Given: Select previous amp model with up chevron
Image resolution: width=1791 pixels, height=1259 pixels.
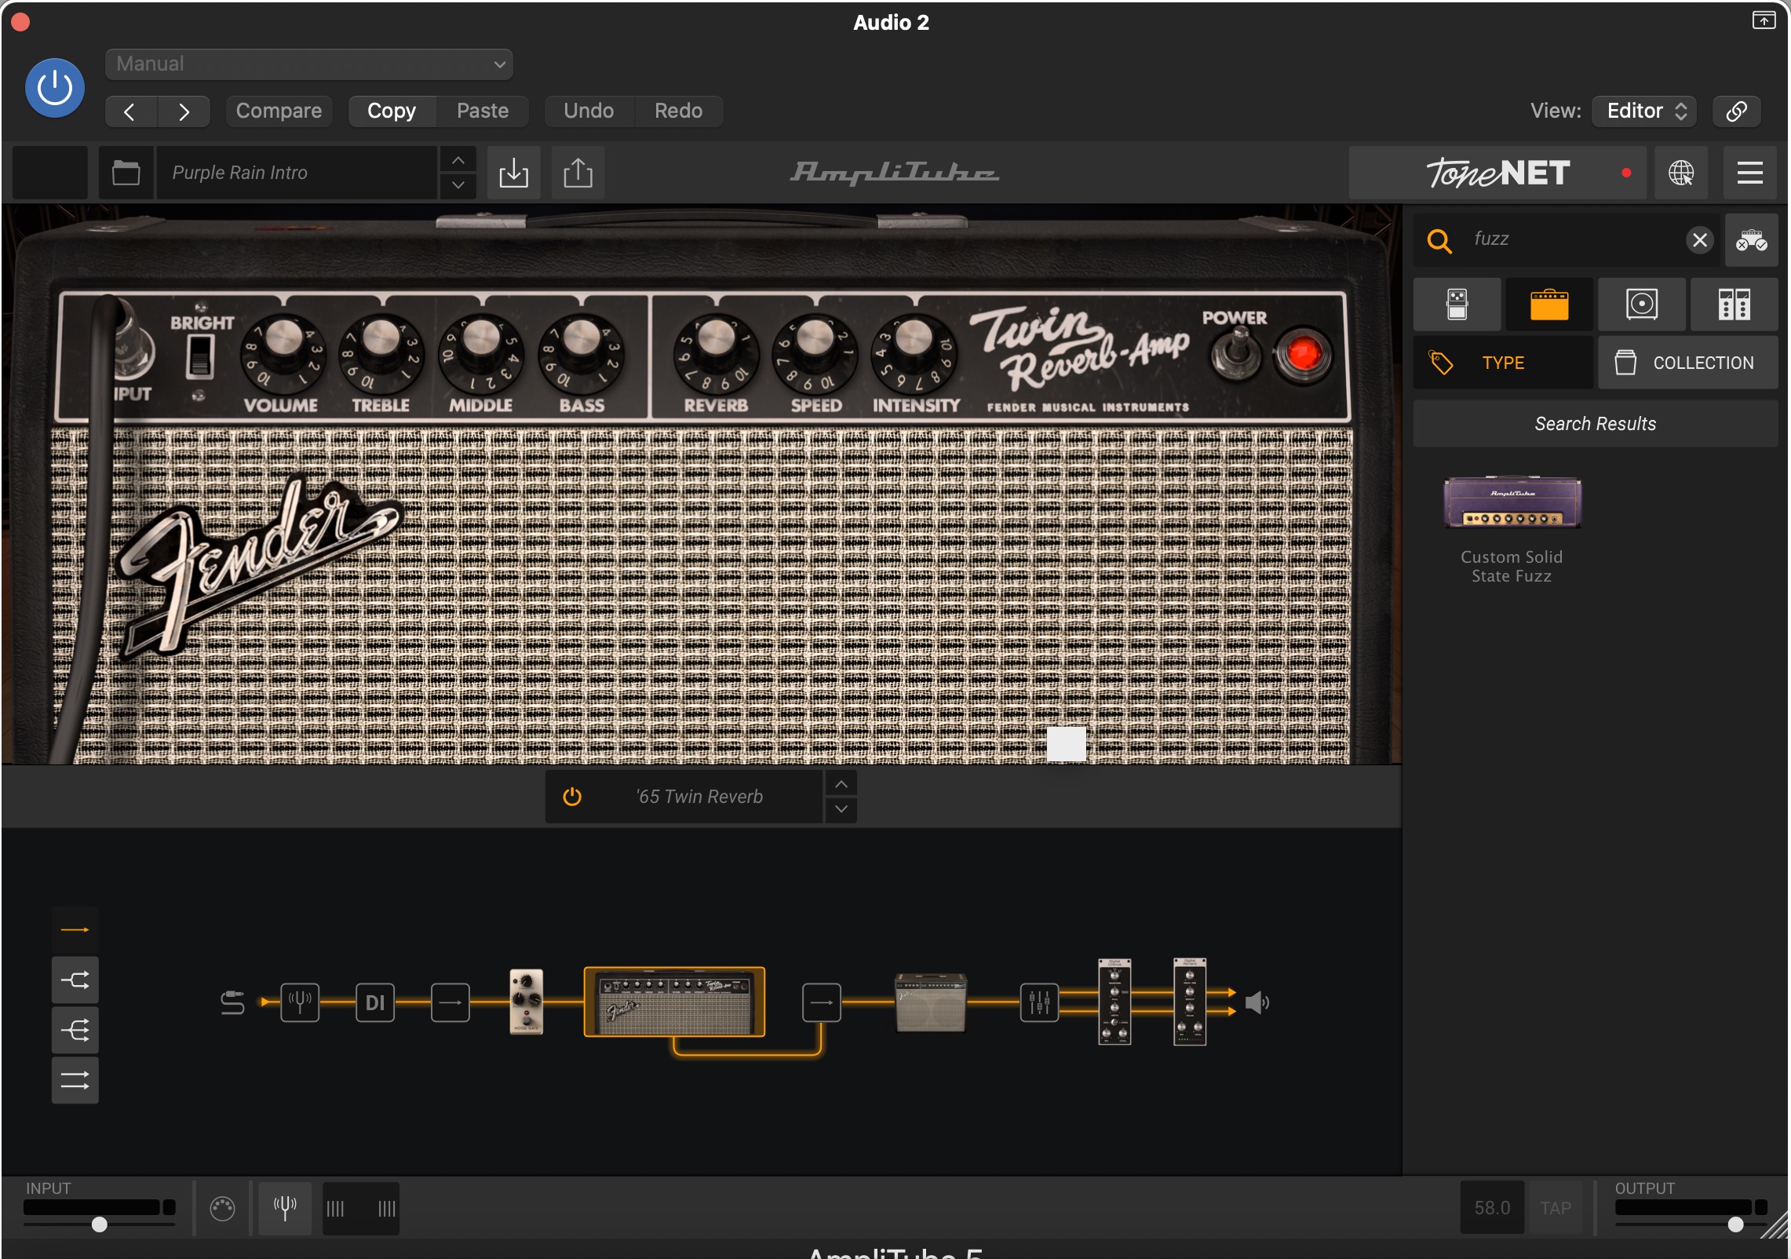Looking at the screenshot, I should (x=841, y=784).
